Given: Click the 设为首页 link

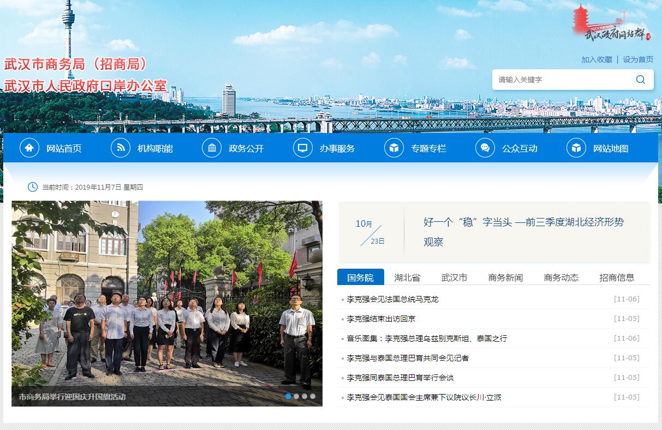Looking at the screenshot, I should (x=638, y=59).
